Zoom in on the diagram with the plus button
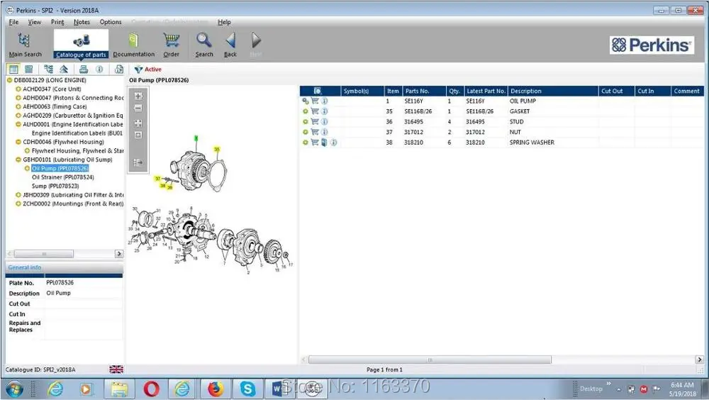Screen dimensions: 709x400 pos(138,96)
